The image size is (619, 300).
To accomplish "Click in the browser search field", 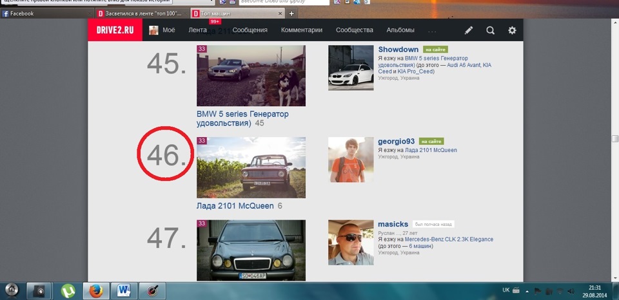I will click(284, 2).
